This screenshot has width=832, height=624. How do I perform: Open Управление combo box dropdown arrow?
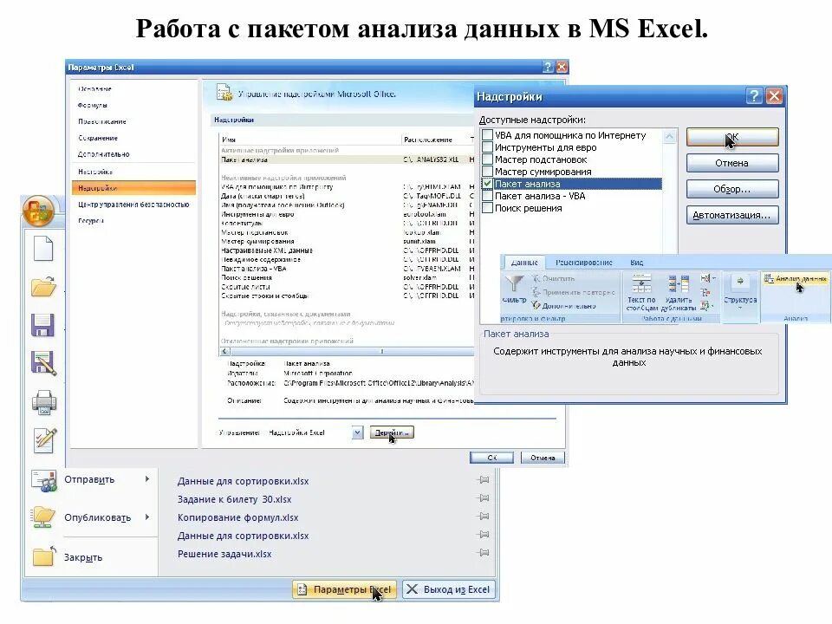coord(358,433)
